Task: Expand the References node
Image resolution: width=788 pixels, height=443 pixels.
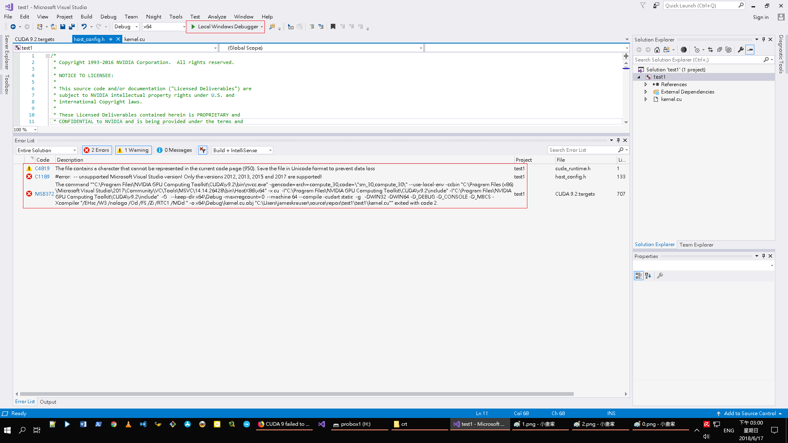Action: 646,84
